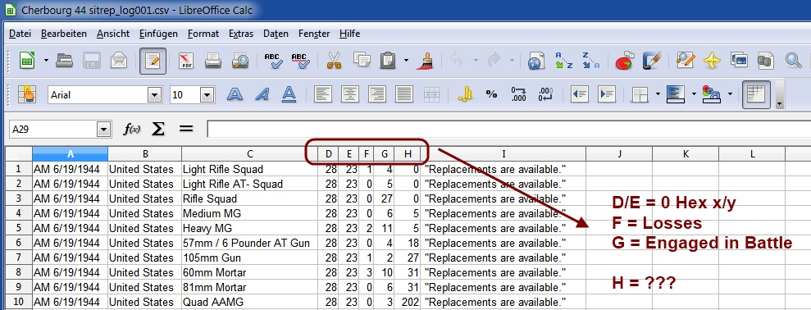The height and width of the screenshot is (310, 811).
Task: Toggle bold formatting
Action: pyautogui.click(x=235, y=94)
